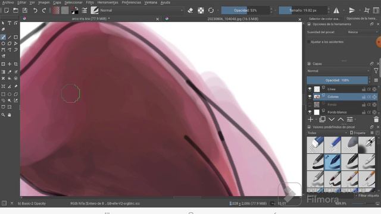Click the Etiqueta button
Viewport: 381px width, 214px height.
click(x=358, y=133)
